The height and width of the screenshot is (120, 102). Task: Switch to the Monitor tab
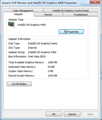pos(48,15)
